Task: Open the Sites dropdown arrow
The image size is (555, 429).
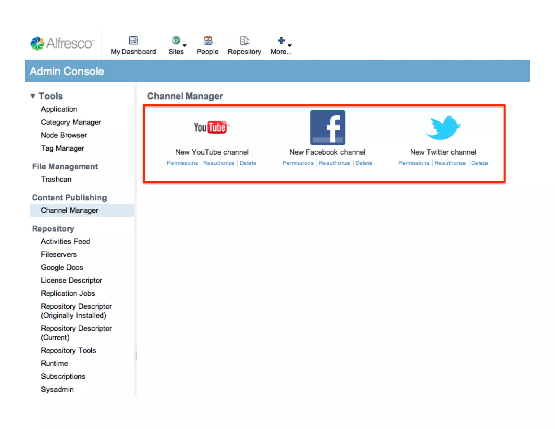Action: (x=185, y=45)
